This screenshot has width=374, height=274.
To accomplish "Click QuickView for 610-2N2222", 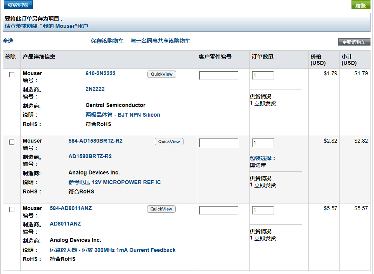I will (162, 74).
